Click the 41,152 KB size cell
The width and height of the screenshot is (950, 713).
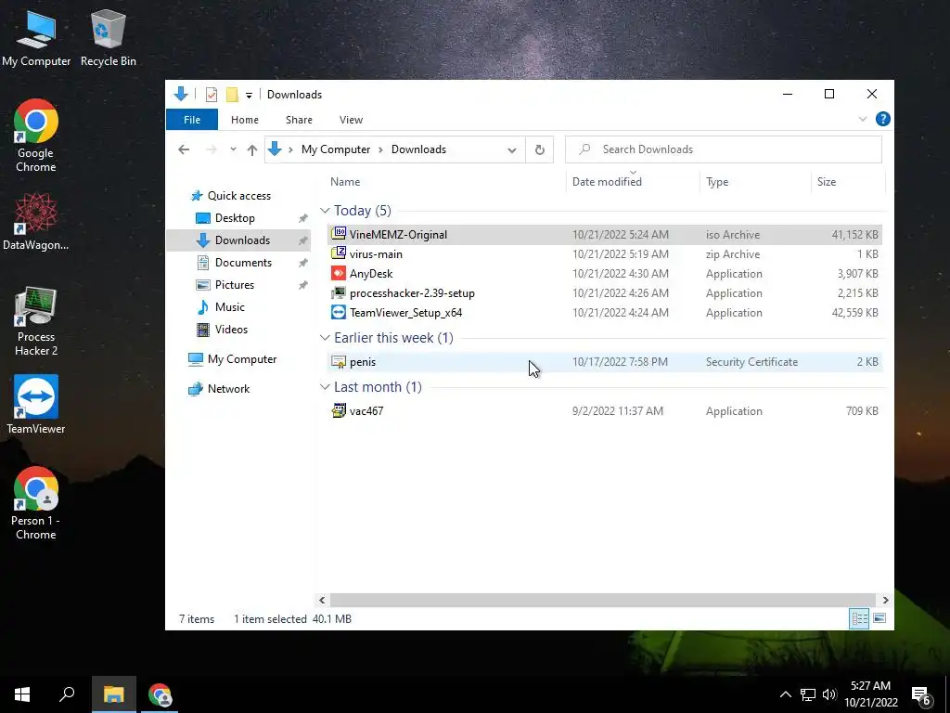854,235
